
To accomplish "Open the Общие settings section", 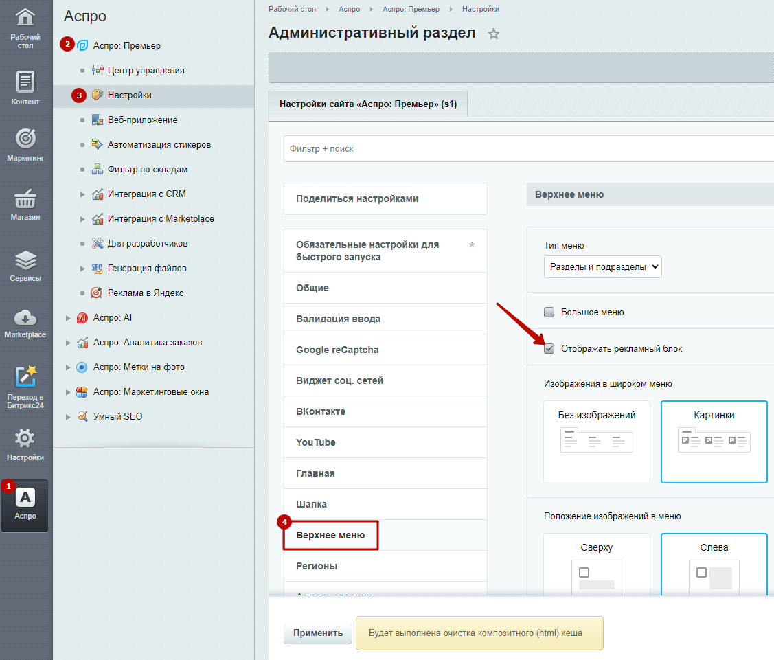I will (385, 288).
